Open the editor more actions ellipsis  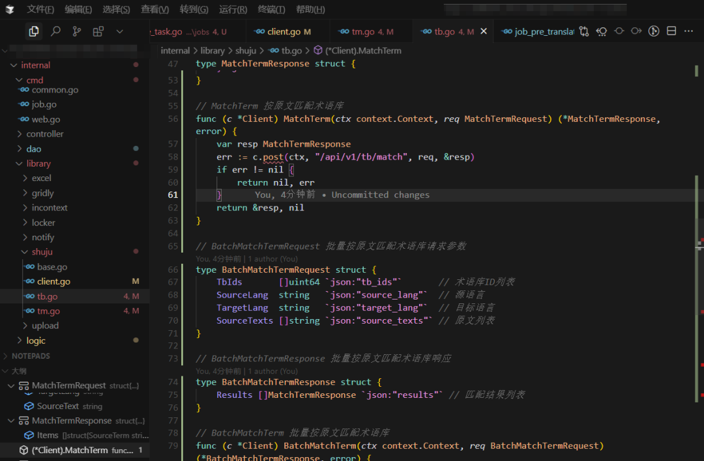click(690, 31)
